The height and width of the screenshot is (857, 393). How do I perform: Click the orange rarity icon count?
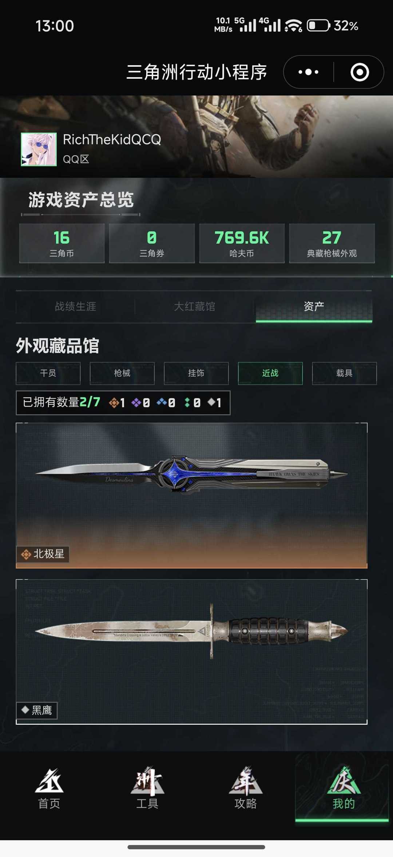click(x=117, y=403)
